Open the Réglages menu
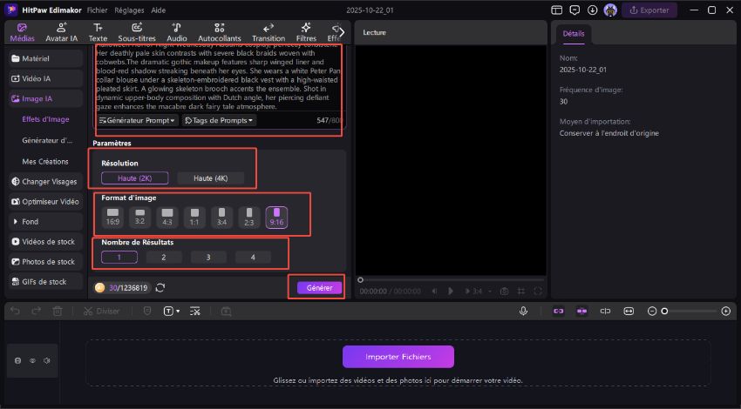Screen dimensions: 741x409 pyautogui.click(x=130, y=10)
